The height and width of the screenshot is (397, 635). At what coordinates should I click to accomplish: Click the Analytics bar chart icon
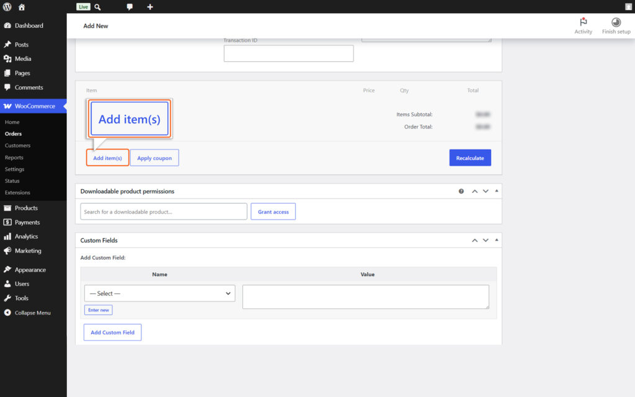click(7, 236)
